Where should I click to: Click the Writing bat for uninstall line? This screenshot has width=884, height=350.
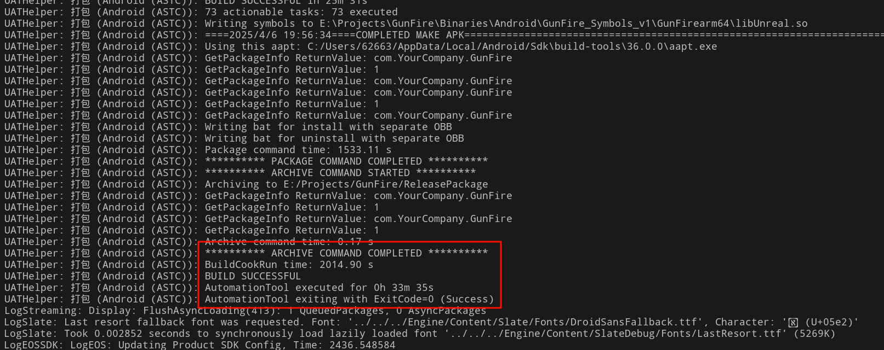click(334, 138)
